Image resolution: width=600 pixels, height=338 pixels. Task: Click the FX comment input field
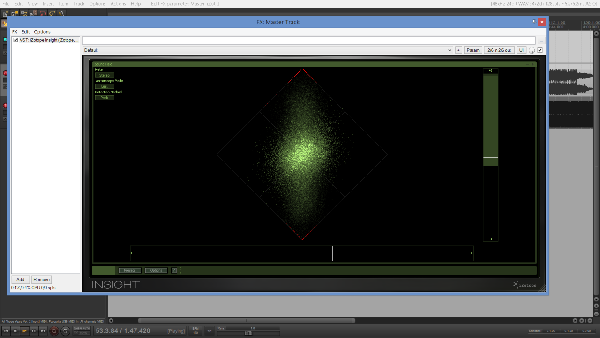click(x=309, y=40)
